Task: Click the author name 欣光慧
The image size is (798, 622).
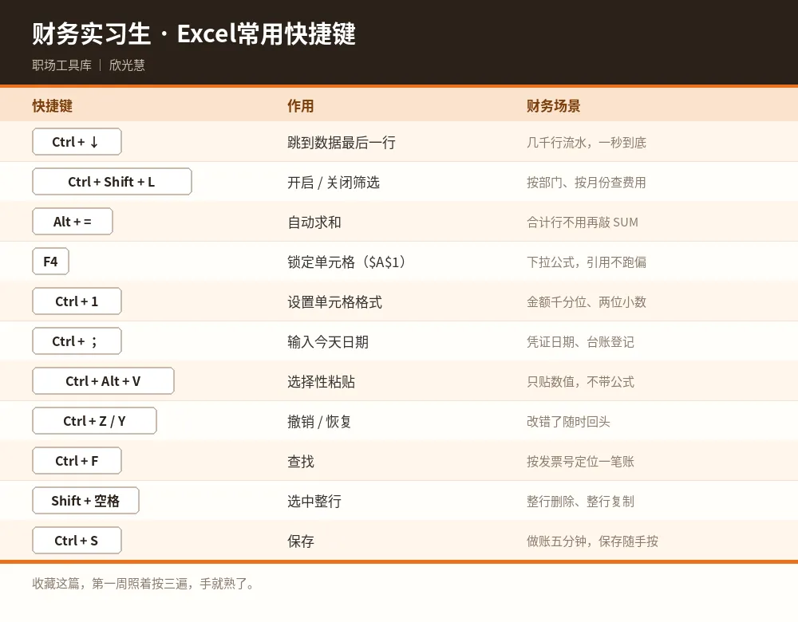Action: pyautogui.click(x=127, y=65)
